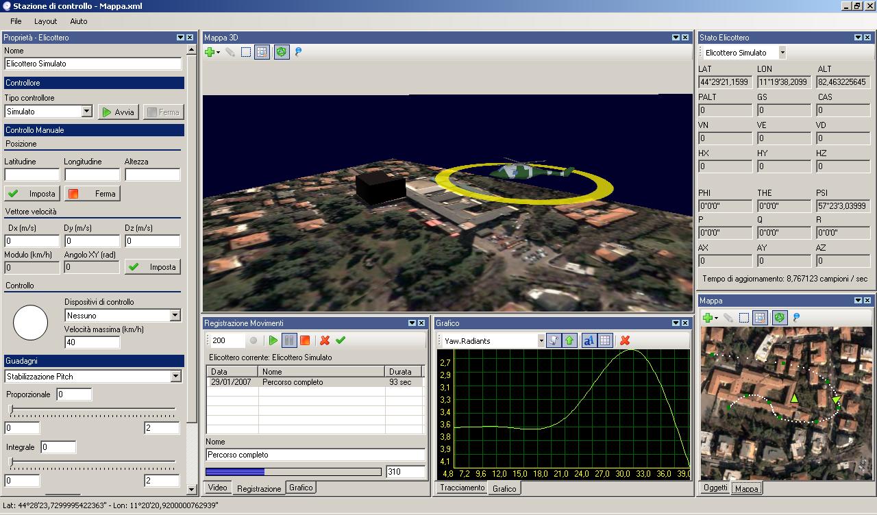The width and height of the screenshot is (877, 515).
Task: Toggle the scroll-page icon in the Grafico toolbar
Action: pyautogui.click(x=554, y=340)
